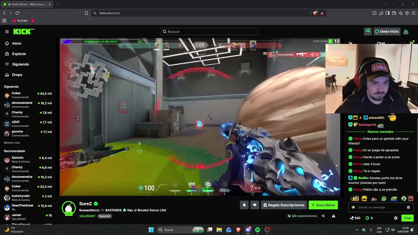Viewport: 418px width, 235px height.
Task: Open media controls music note icon
Action: coord(381,13)
